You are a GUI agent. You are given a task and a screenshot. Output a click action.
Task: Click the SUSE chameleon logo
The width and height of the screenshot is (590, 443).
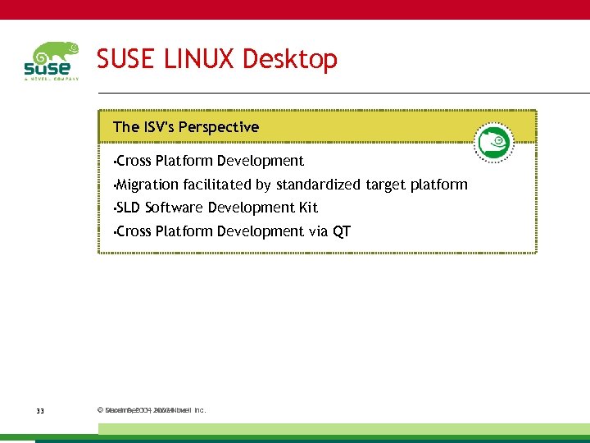tap(52, 61)
